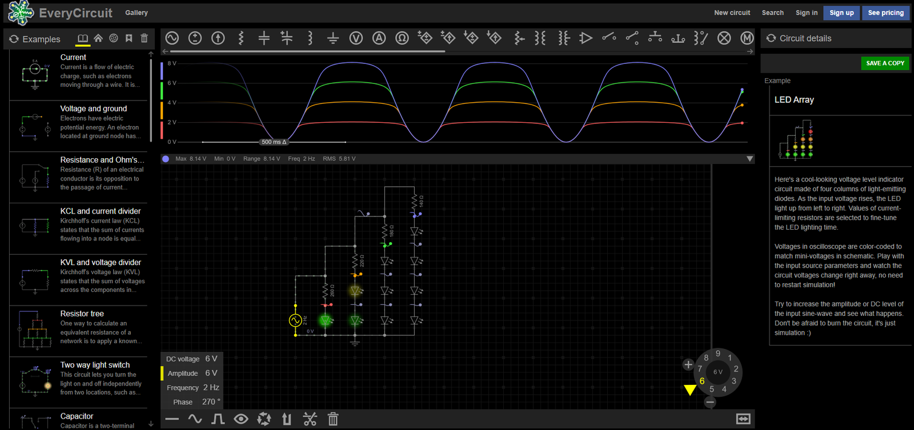Choose the op-amp triangle component
This screenshot has width=914, height=430.
point(586,38)
